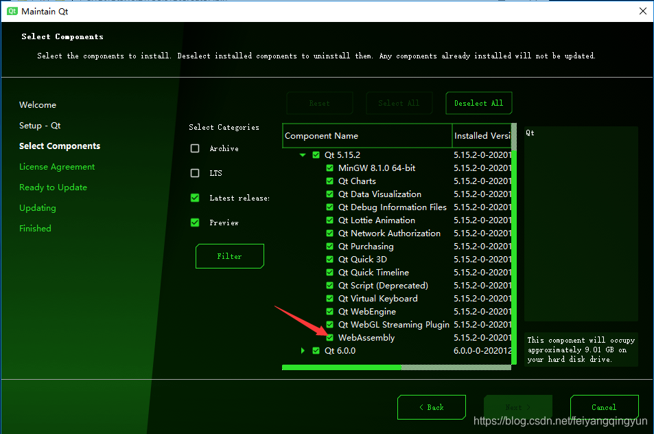The height and width of the screenshot is (434, 654).
Task: Toggle the MinGW 8.1.0 64-bit checkbox
Action: tap(330, 168)
